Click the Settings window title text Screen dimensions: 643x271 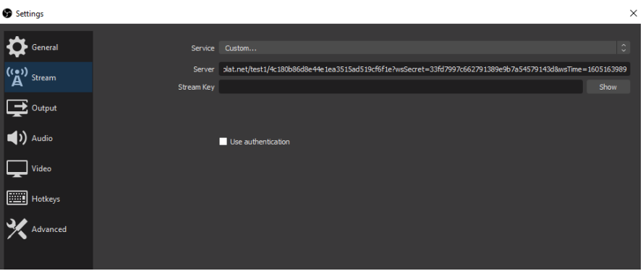pyautogui.click(x=30, y=14)
